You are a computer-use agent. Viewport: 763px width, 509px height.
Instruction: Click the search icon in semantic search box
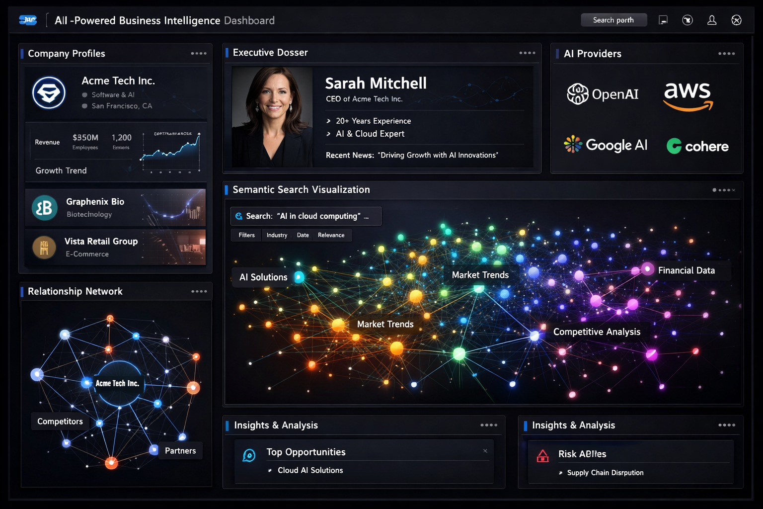[239, 216]
